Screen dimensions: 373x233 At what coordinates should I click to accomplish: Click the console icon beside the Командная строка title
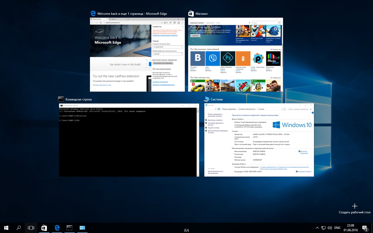click(61, 99)
